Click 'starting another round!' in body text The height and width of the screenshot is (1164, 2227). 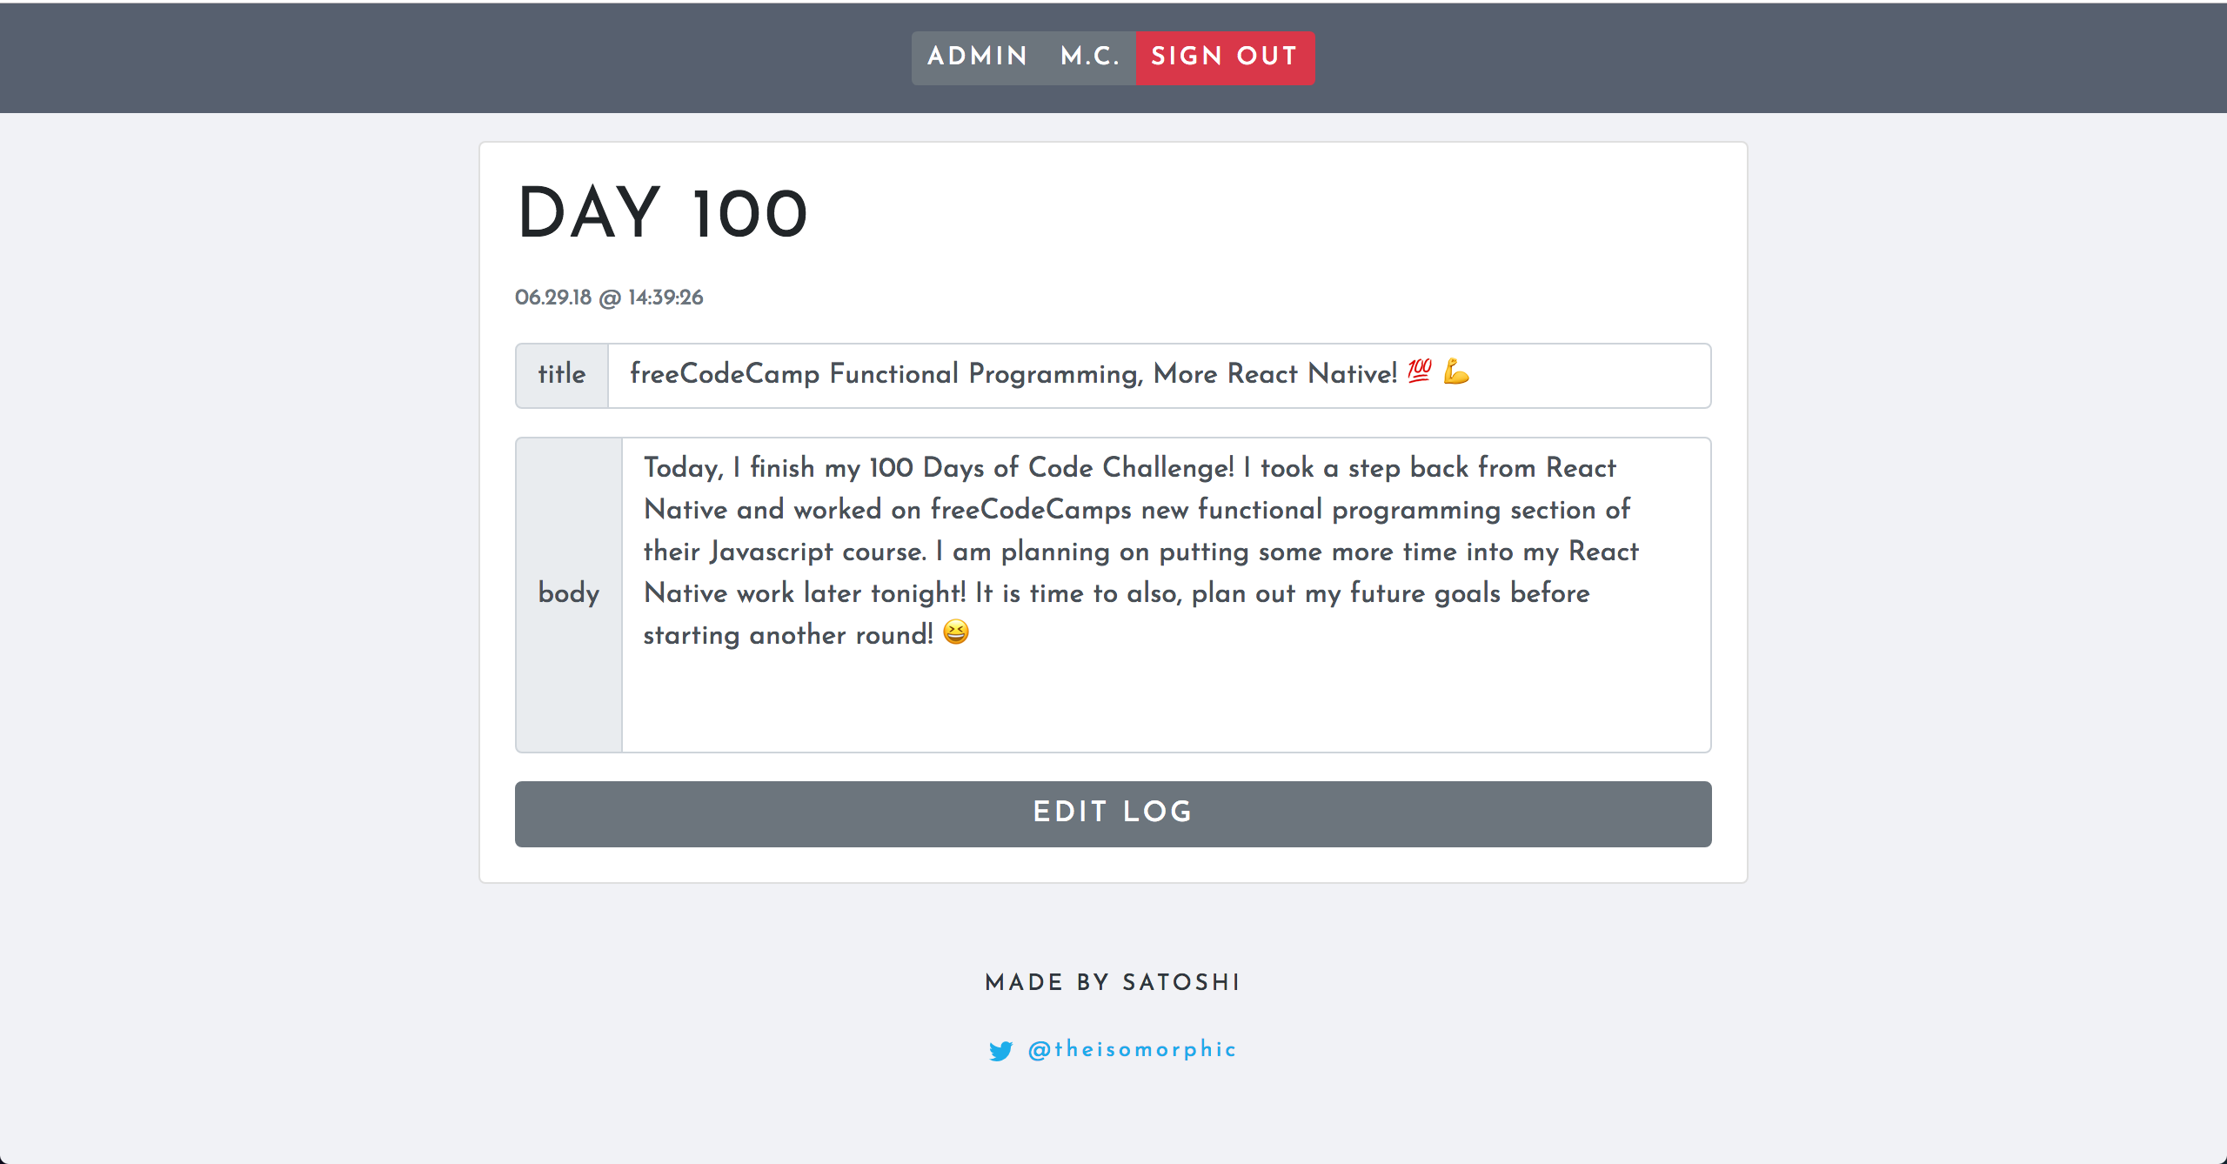click(x=788, y=634)
